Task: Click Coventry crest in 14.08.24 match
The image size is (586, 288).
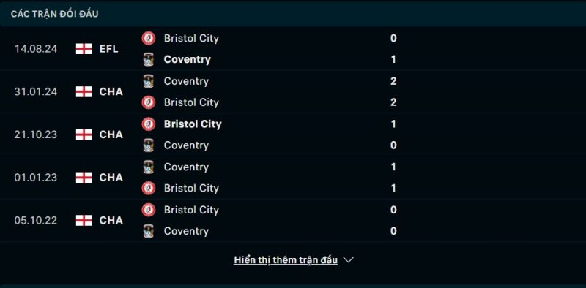Action: point(149,60)
